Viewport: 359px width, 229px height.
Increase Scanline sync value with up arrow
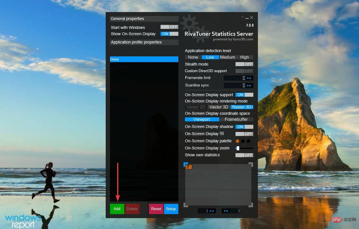(x=248, y=85)
